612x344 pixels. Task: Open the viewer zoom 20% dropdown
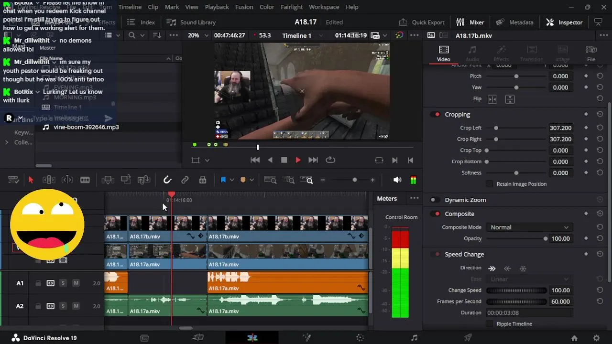[x=198, y=36]
